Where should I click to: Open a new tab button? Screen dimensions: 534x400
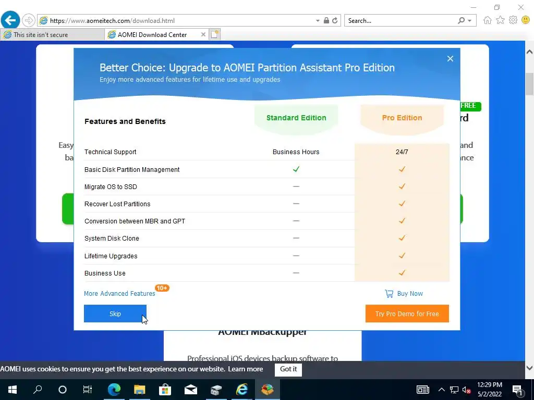point(215,34)
